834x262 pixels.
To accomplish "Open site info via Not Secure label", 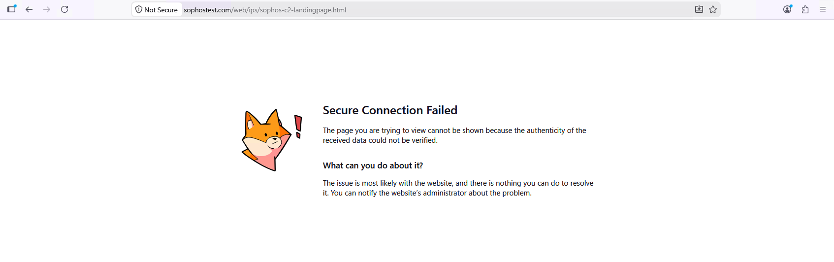I will 161,10.
